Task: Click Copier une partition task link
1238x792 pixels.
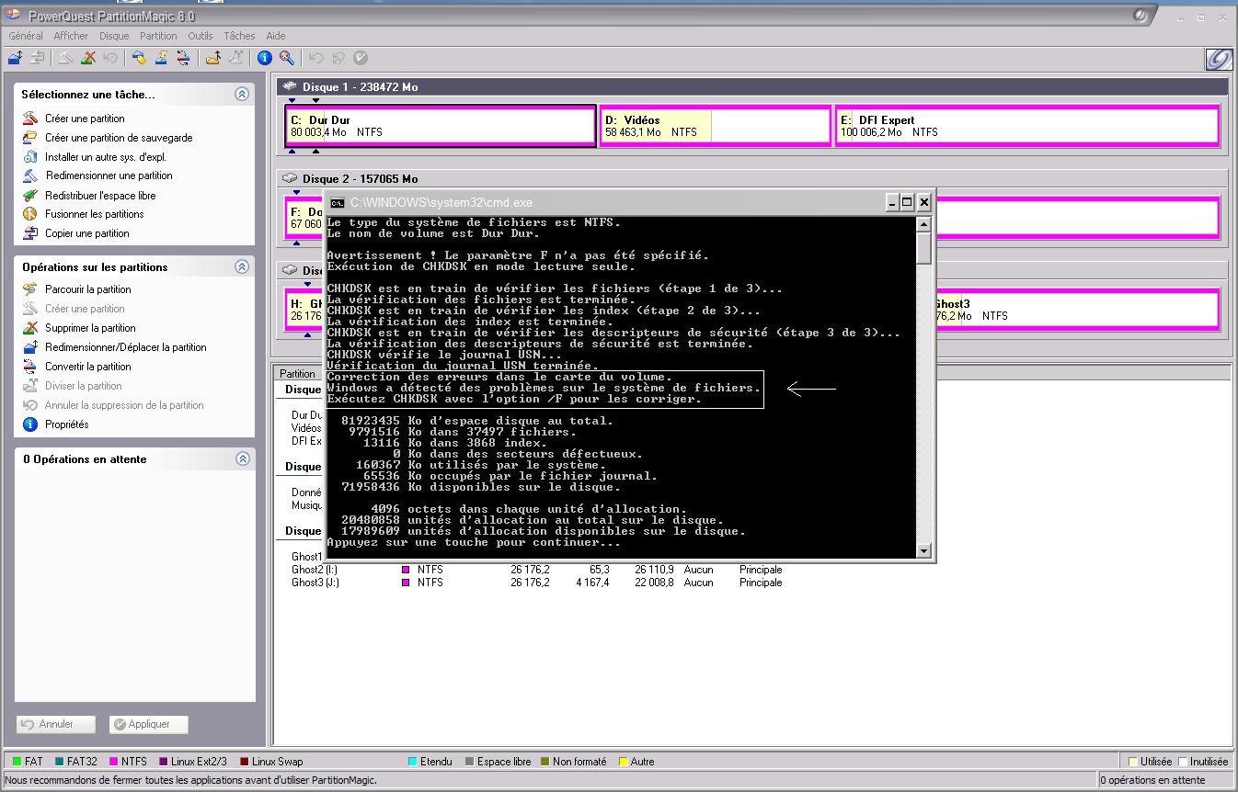Action: [x=87, y=233]
